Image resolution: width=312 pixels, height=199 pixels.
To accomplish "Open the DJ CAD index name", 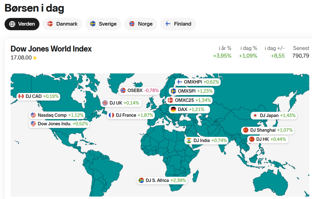I will [x=34, y=96].
